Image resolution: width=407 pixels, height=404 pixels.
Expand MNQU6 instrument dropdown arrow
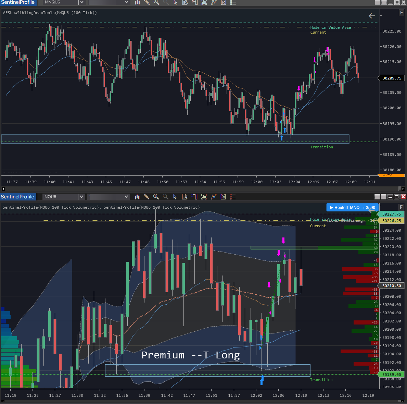82,2
